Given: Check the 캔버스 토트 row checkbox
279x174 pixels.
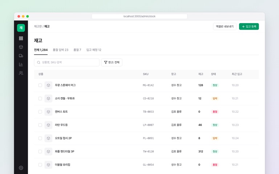Looking at the screenshot, I should coord(40,112).
